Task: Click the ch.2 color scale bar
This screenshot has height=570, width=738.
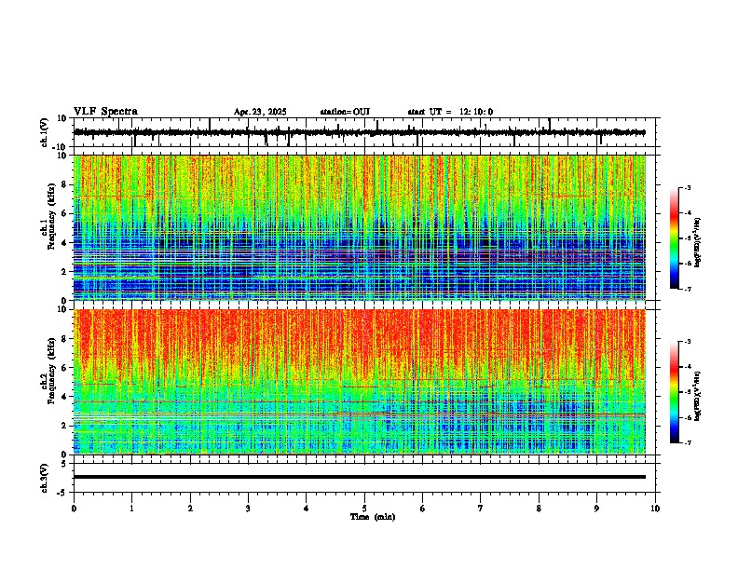Action: pos(675,392)
